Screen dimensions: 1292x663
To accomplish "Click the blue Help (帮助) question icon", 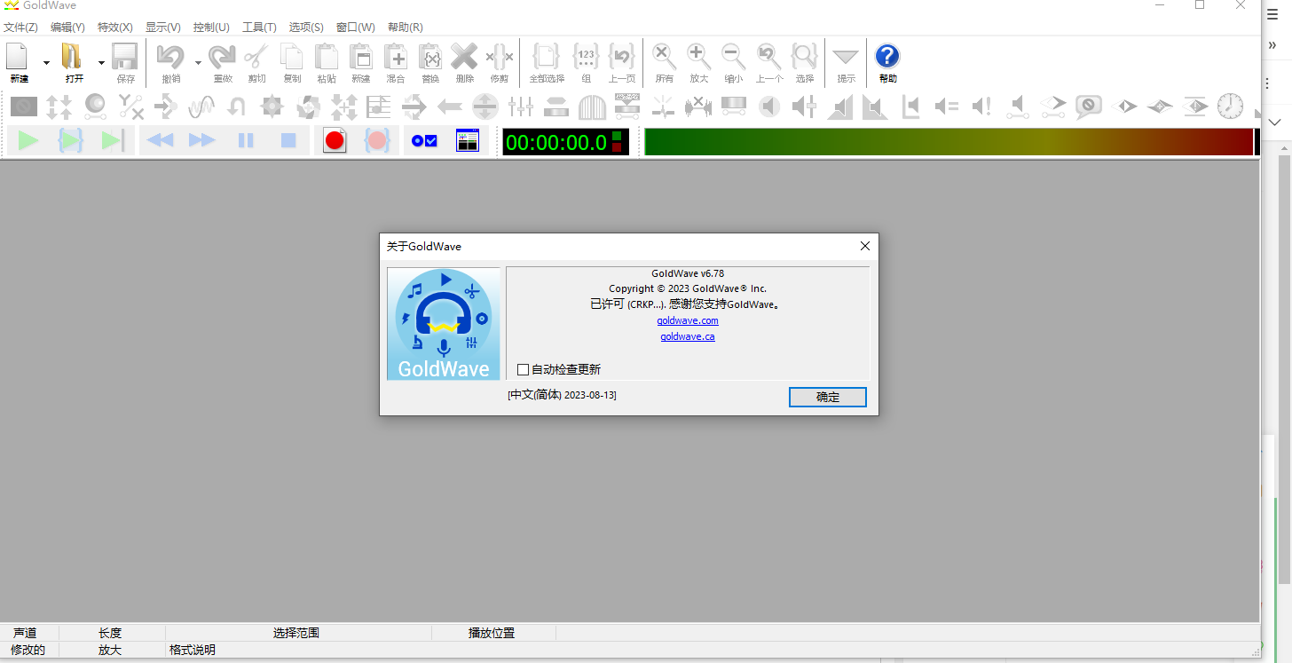I will [887, 57].
